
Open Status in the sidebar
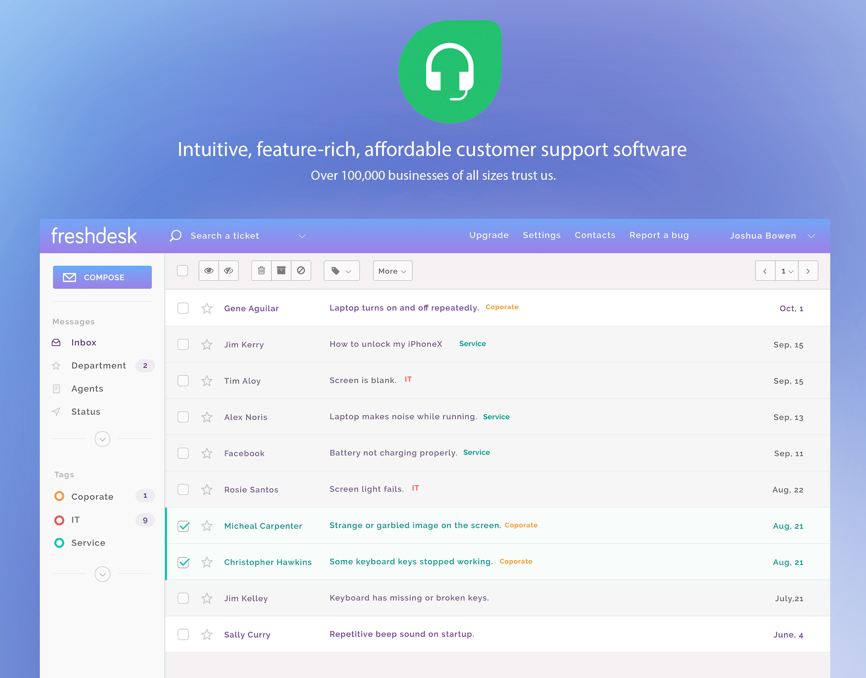click(86, 412)
